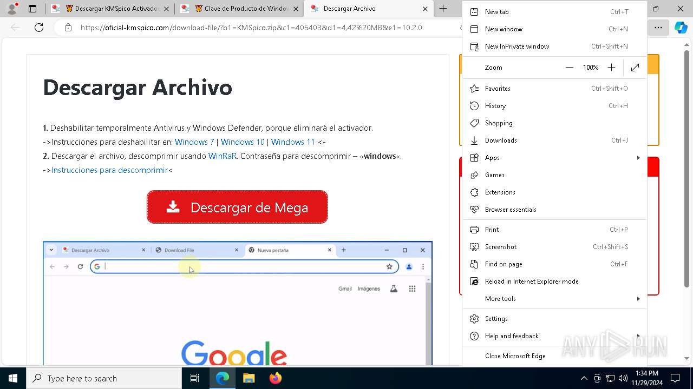Click the Shopping tag icon in menu

(474, 123)
